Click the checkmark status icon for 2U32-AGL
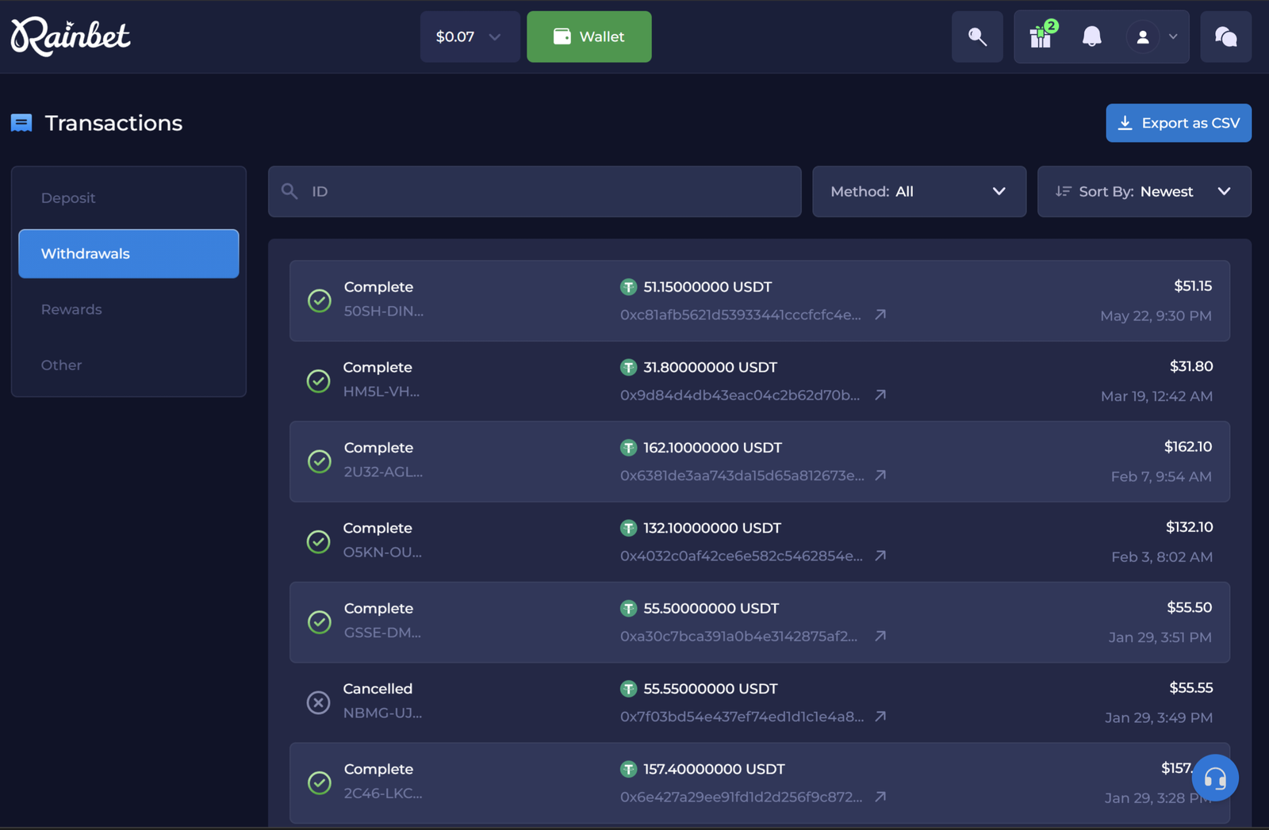Screen dimensions: 1269x830 (x=320, y=461)
